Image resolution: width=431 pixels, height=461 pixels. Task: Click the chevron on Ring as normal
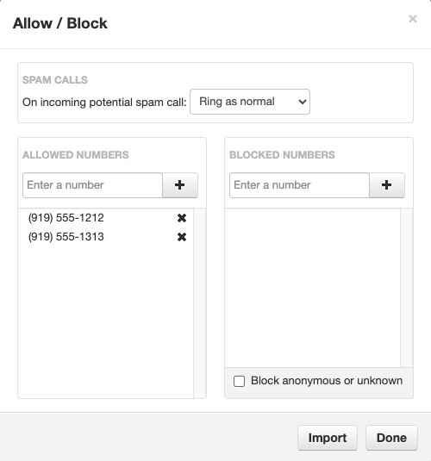tap(303, 102)
